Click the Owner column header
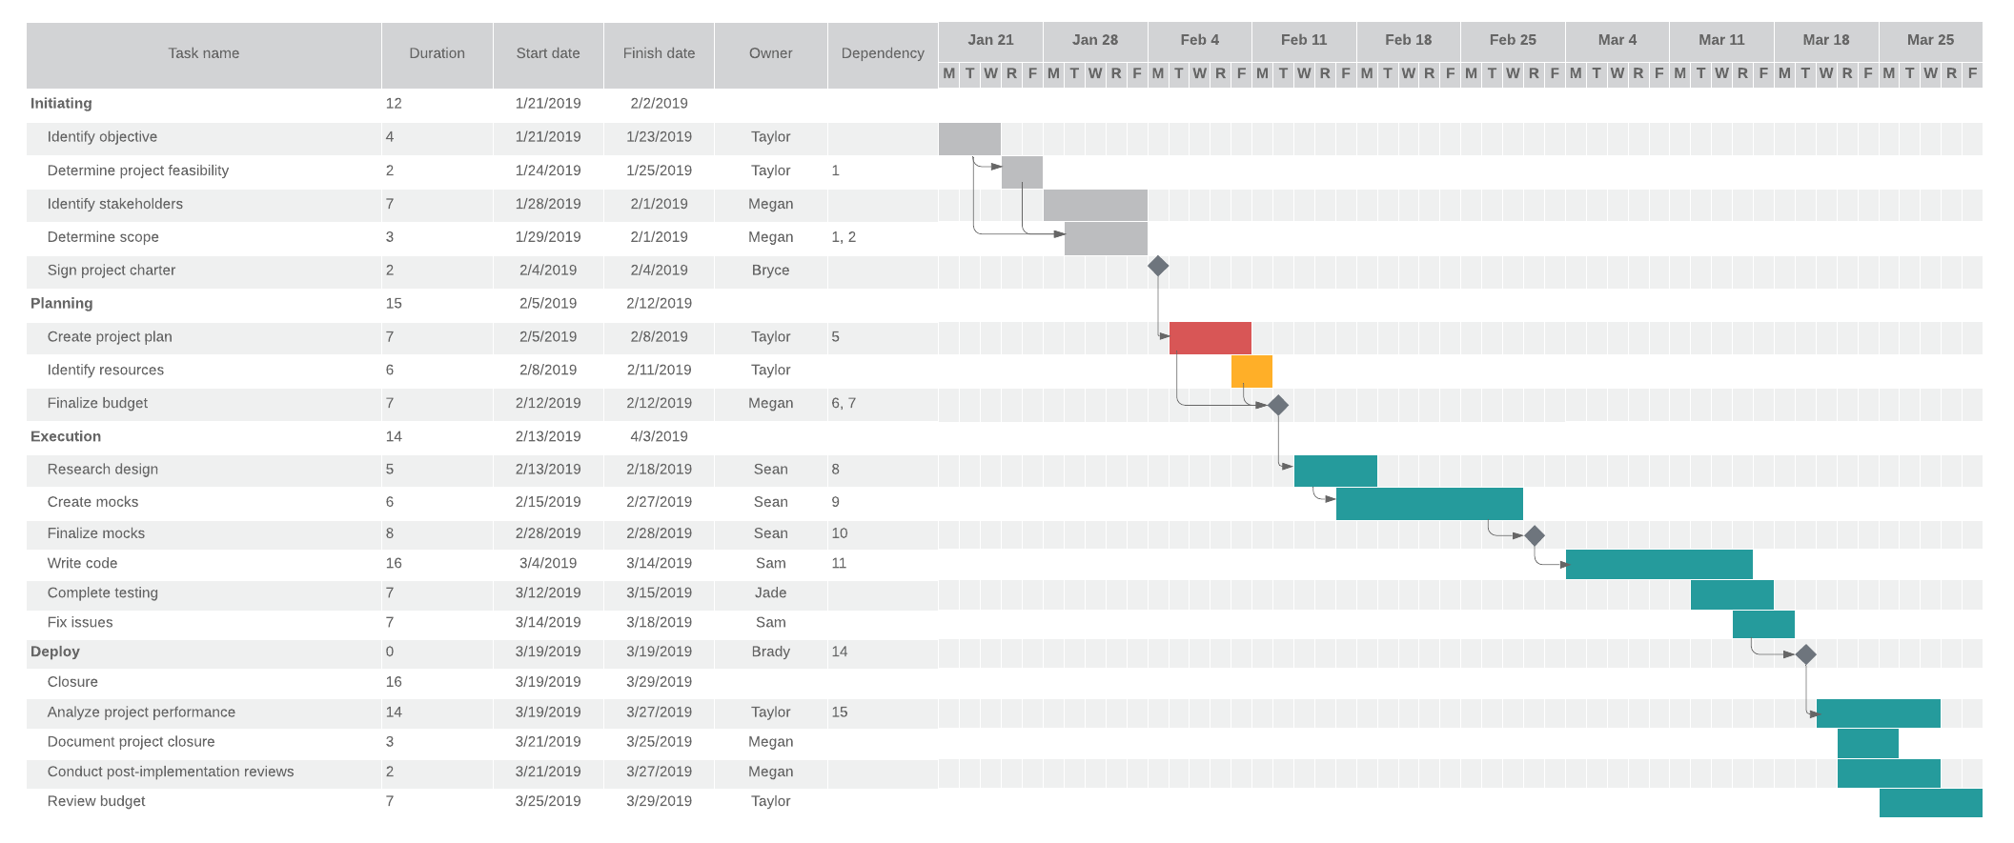 point(770,53)
